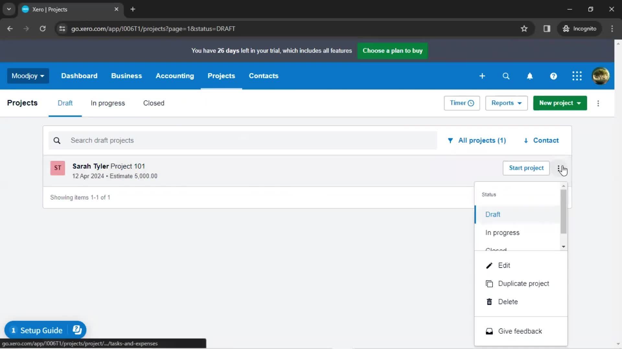Click Give feedback in the menu
This screenshot has width=622, height=349.
click(521, 331)
